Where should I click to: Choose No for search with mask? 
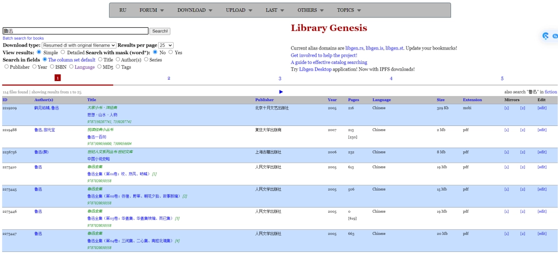coord(155,52)
